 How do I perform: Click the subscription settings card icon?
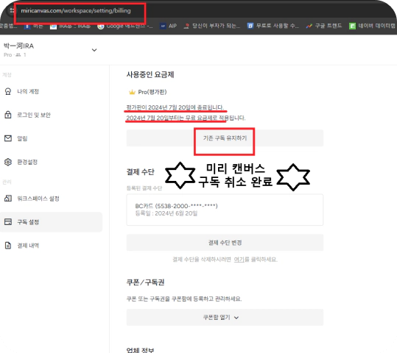tap(8, 222)
